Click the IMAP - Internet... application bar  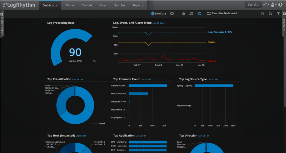click(x=148, y=146)
